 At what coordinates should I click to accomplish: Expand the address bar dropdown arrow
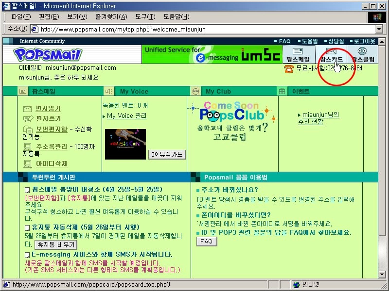tap(379, 29)
